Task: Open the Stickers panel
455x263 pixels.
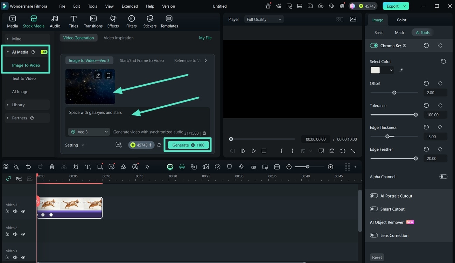Action: pos(150,21)
